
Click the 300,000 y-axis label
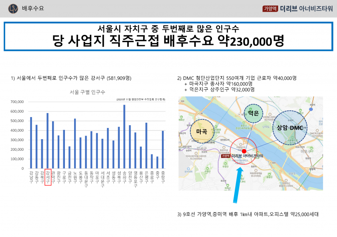click(x=17, y=140)
